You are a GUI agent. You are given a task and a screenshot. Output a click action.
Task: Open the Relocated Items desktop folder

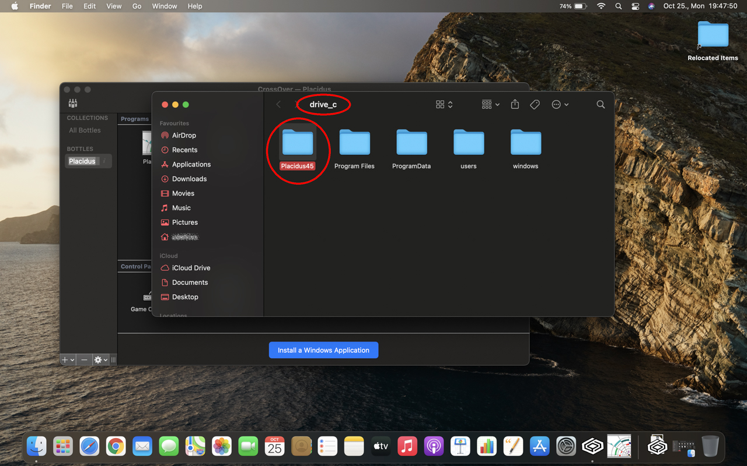[x=713, y=41]
